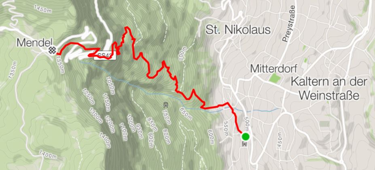
Task: Click the red route's northernmost peak point
Action: (x=127, y=28)
